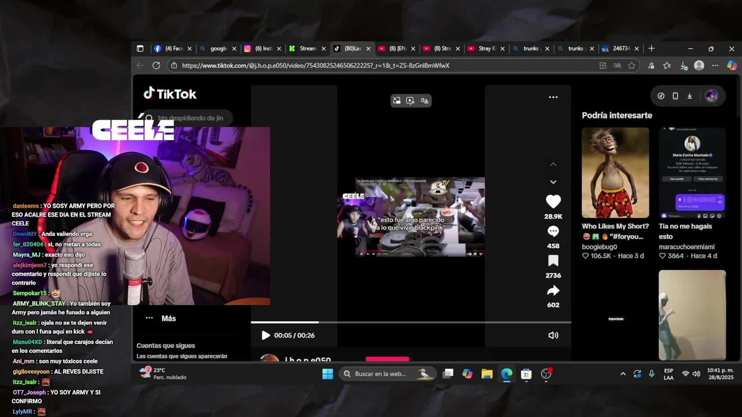Open the Who Likes My Short video thumbnail
Image resolution: width=742 pixels, height=417 pixels.
pos(615,173)
